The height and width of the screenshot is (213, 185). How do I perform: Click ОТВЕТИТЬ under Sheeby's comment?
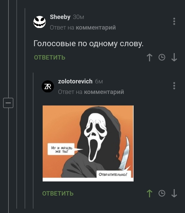(50, 57)
